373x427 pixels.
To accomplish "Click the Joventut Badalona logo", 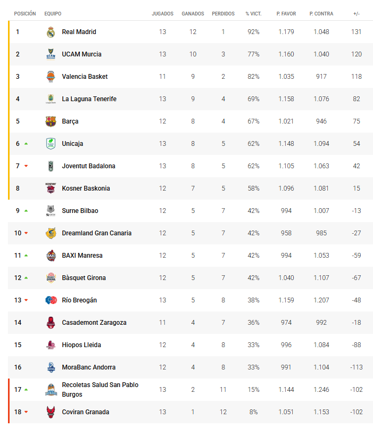I will (x=51, y=166).
